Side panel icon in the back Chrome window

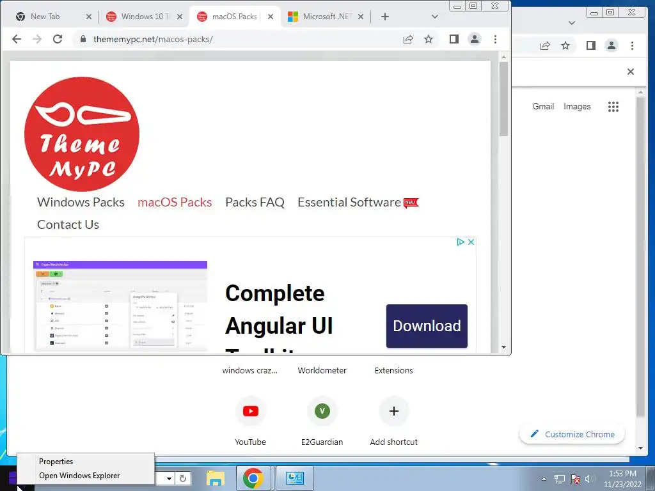[591, 45]
